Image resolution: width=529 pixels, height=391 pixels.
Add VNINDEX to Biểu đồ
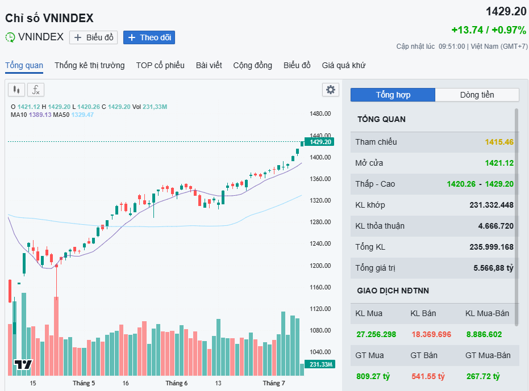(93, 37)
